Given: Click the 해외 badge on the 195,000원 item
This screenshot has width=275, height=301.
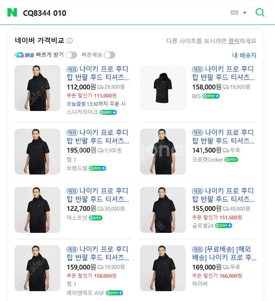Looking at the screenshot, I should pos(72,133).
